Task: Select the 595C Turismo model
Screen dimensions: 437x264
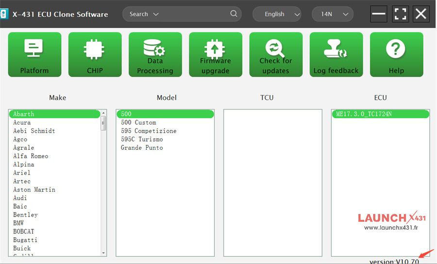Action: pos(165,139)
